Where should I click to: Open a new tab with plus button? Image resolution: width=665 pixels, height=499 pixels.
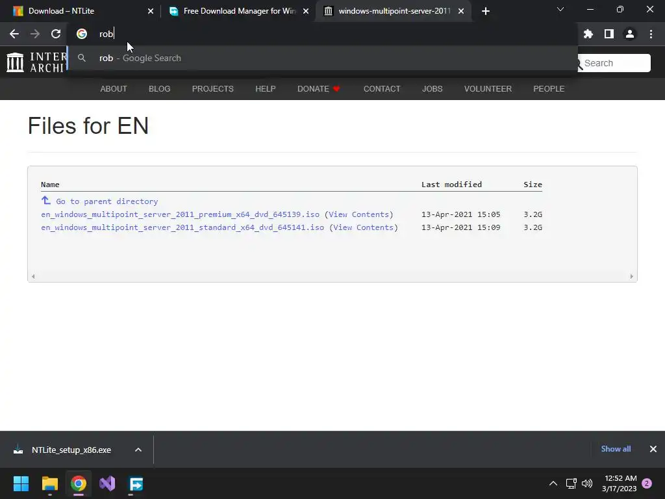486,11
